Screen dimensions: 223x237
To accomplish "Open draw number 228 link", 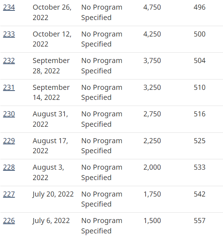I will (9, 168).
